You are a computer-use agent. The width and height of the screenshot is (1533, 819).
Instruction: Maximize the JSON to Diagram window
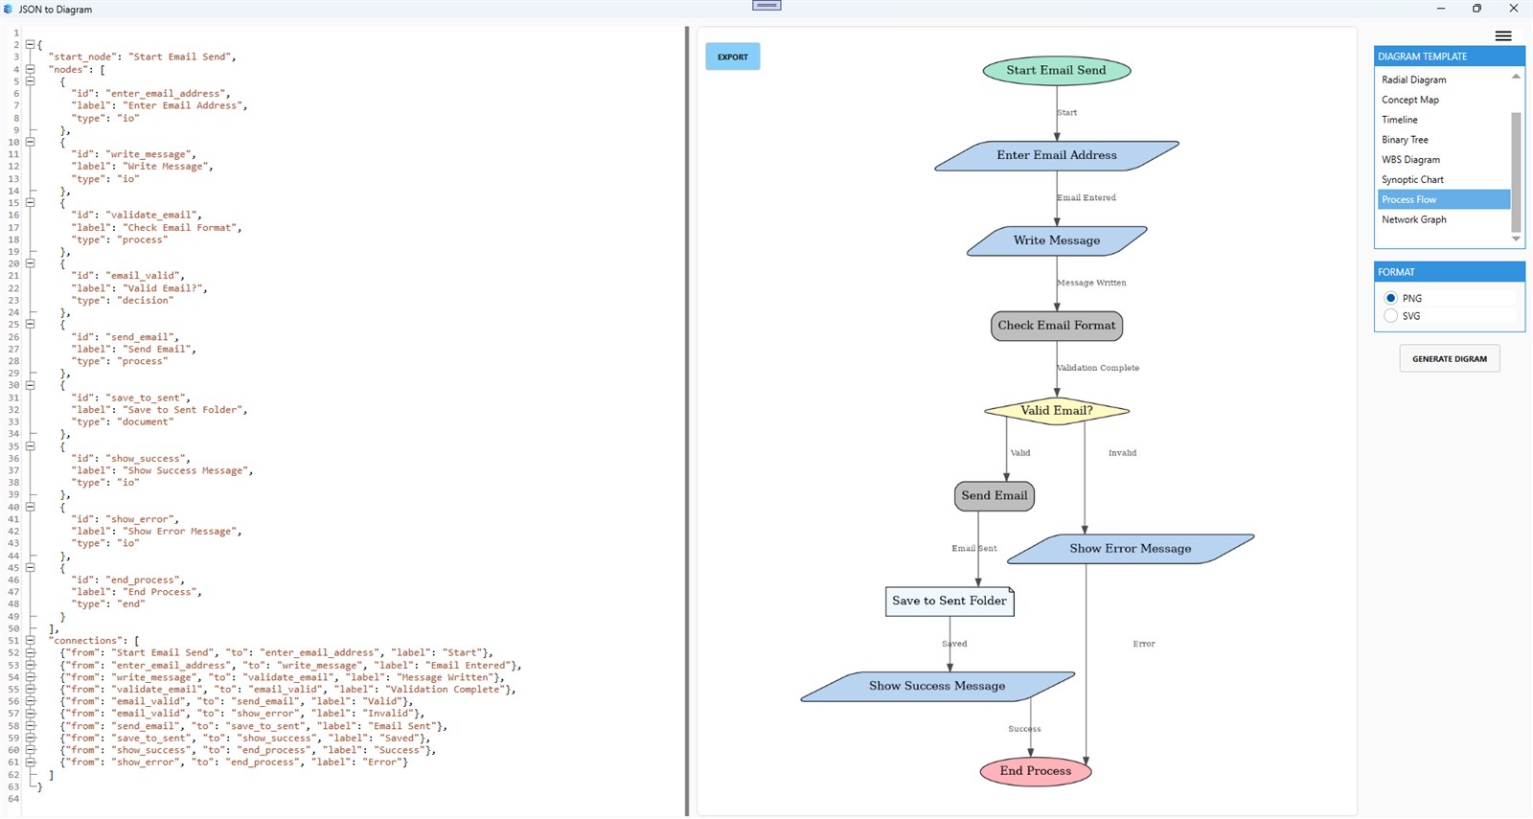1476,9
